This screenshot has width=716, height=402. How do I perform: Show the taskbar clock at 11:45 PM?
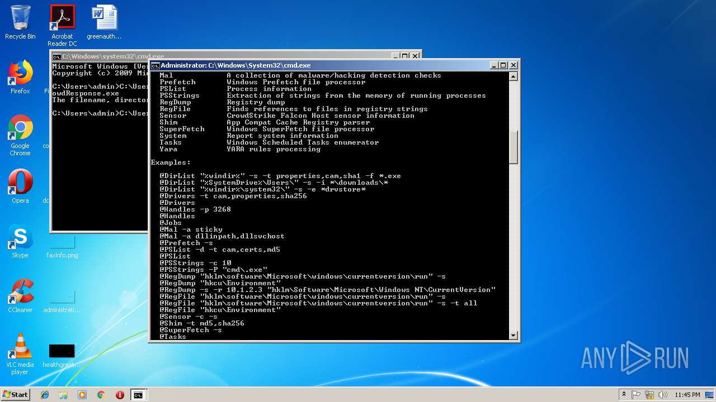pyautogui.click(x=687, y=395)
